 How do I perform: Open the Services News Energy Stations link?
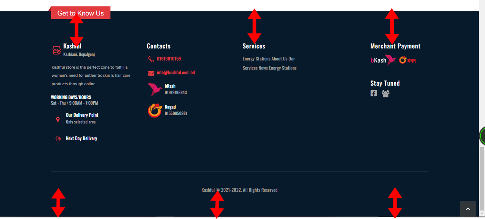(x=269, y=68)
